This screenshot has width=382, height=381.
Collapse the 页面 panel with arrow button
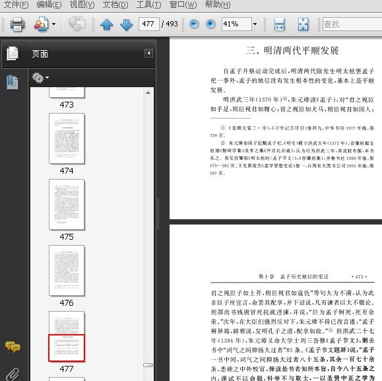coord(148,53)
